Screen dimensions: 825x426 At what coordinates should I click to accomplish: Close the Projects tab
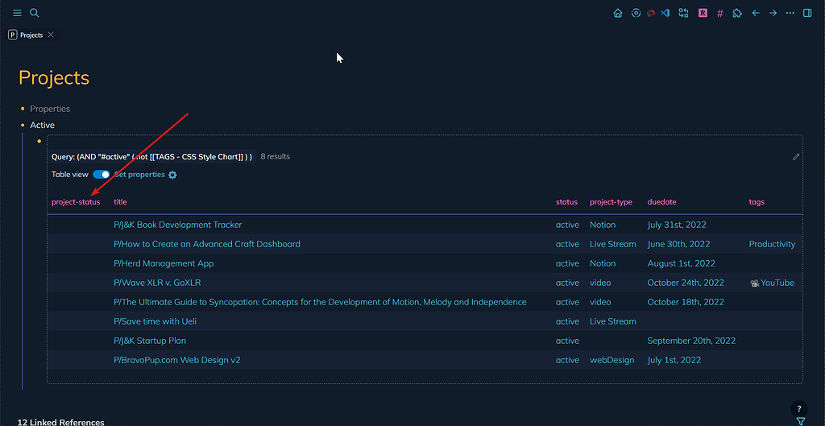click(x=51, y=35)
